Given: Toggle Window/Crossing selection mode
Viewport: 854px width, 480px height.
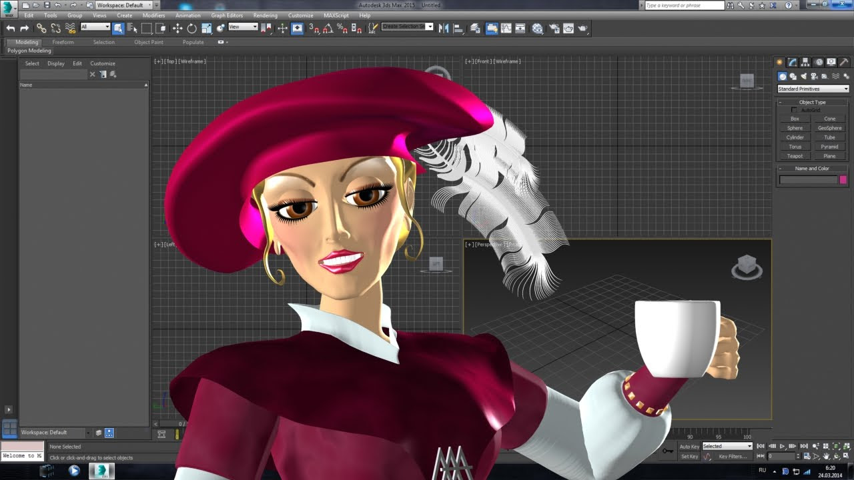Looking at the screenshot, I should [x=161, y=28].
